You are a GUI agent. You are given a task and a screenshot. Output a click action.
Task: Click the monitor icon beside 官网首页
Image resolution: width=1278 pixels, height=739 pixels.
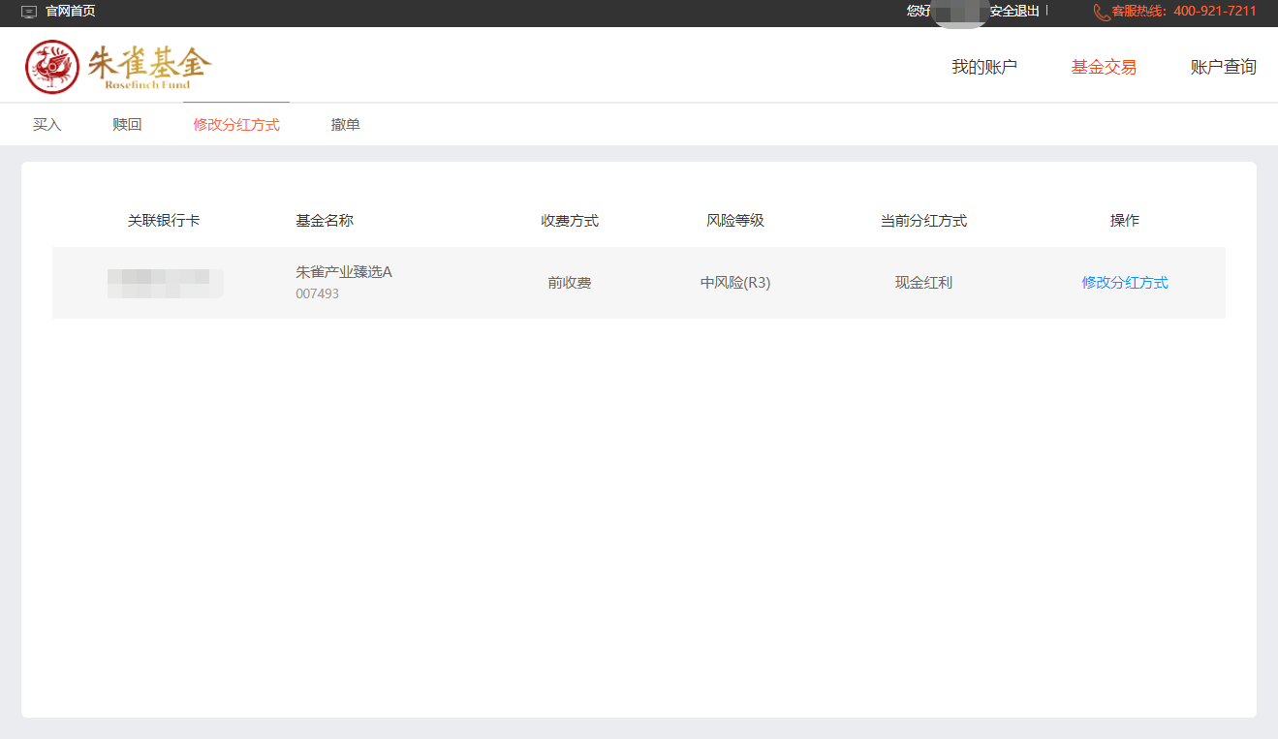pos(29,12)
